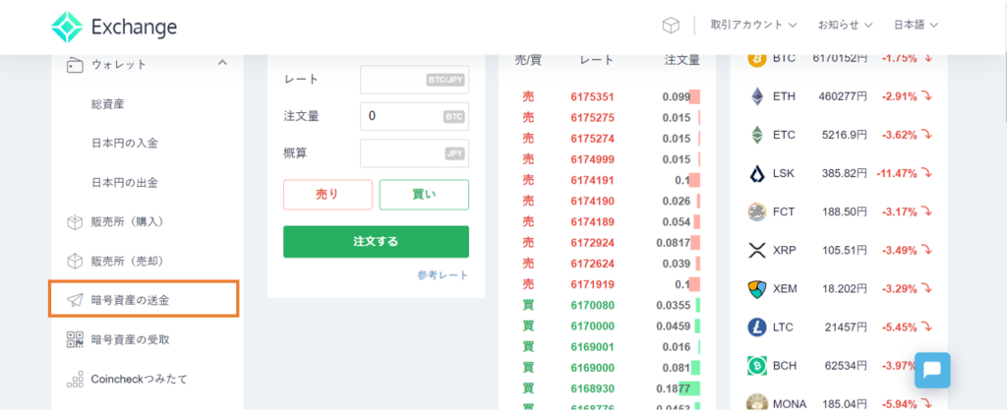Open the blue chat support widget
The width and height of the screenshot is (1007, 420).
click(930, 371)
